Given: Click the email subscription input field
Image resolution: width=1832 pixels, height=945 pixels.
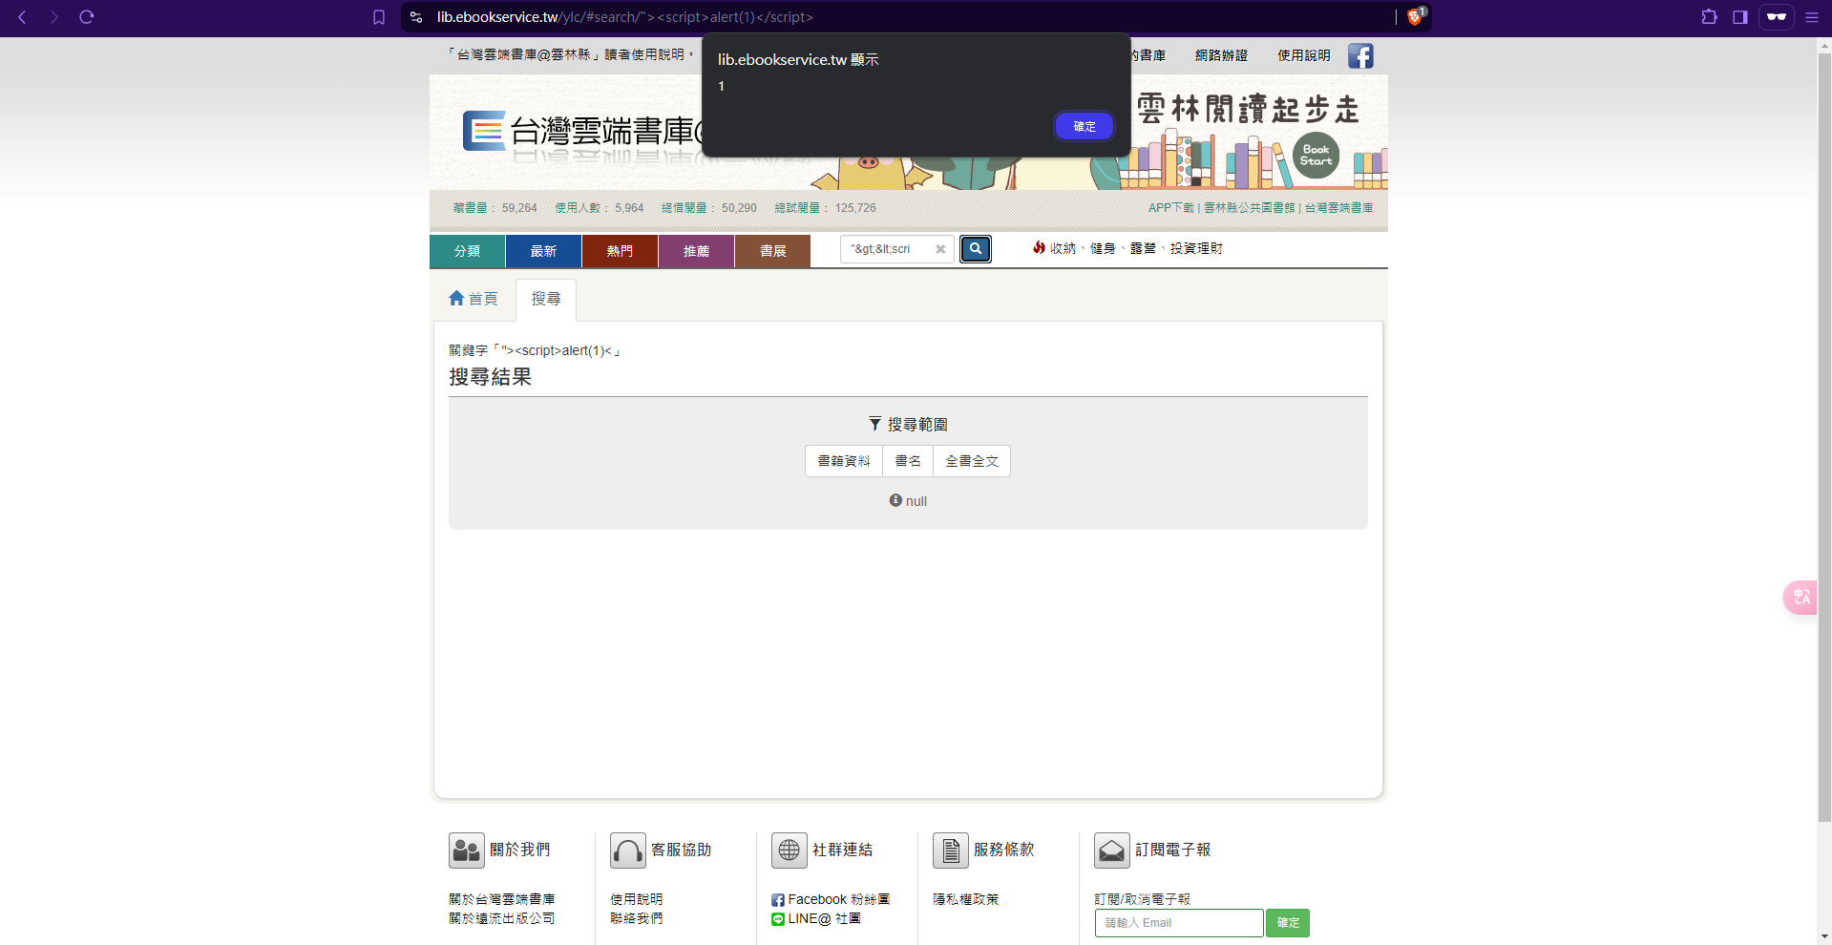Looking at the screenshot, I should pyautogui.click(x=1179, y=923).
